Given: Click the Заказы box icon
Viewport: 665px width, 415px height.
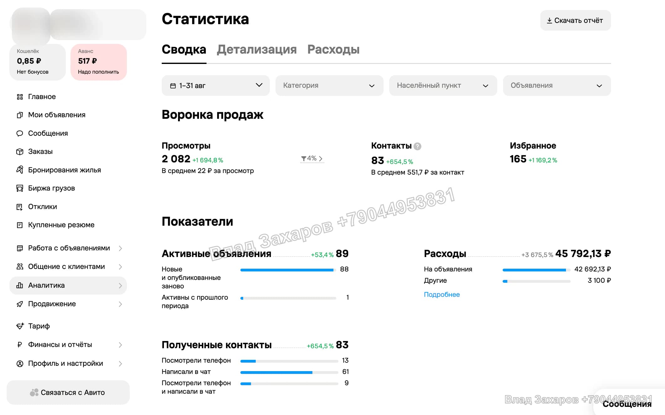Looking at the screenshot, I should click(x=20, y=152).
